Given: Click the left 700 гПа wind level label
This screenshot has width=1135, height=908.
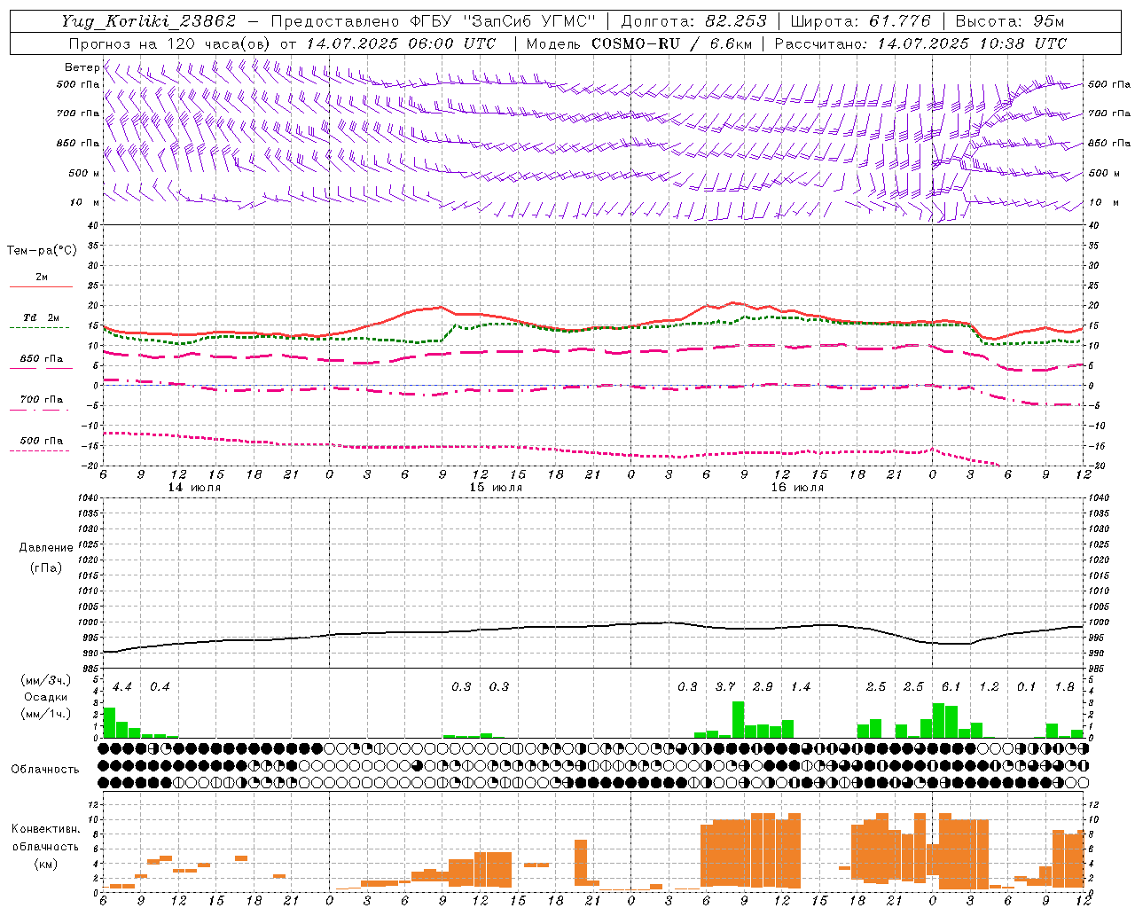Looking at the screenshot, I should point(78,113).
